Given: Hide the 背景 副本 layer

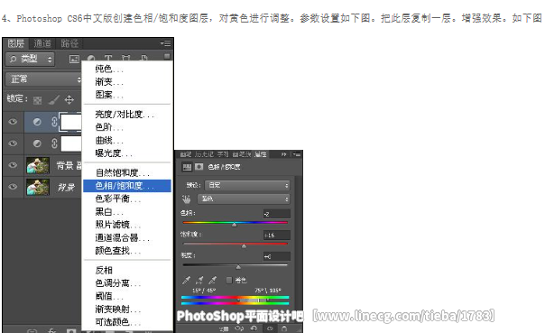Looking at the screenshot, I should (x=13, y=165).
